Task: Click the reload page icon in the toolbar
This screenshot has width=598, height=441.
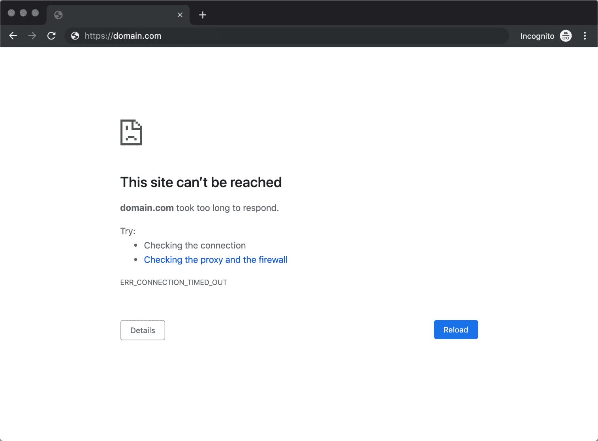Action: coord(51,36)
